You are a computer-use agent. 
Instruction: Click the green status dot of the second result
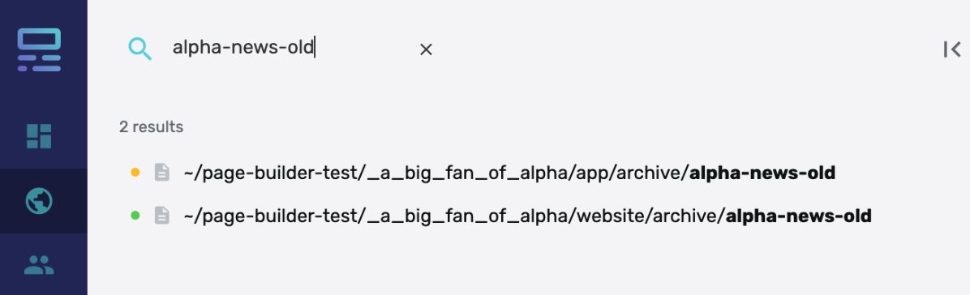tap(135, 216)
